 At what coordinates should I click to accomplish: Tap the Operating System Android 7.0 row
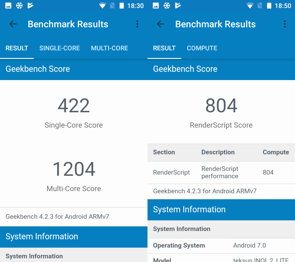point(221,245)
